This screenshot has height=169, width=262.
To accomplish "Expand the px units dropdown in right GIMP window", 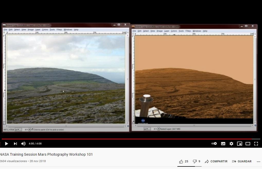I will (147, 129).
